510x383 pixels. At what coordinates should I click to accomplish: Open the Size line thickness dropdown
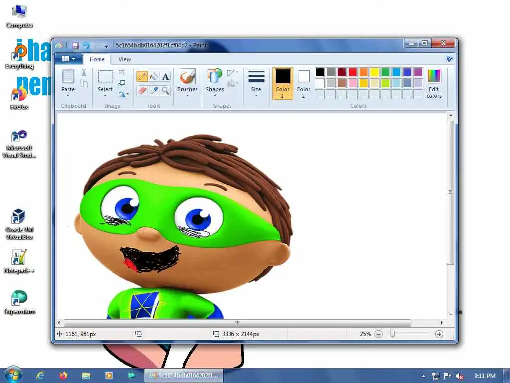(x=256, y=83)
